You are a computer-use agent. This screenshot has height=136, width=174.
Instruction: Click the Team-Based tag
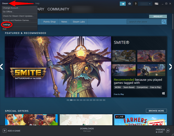click(x=129, y=87)
